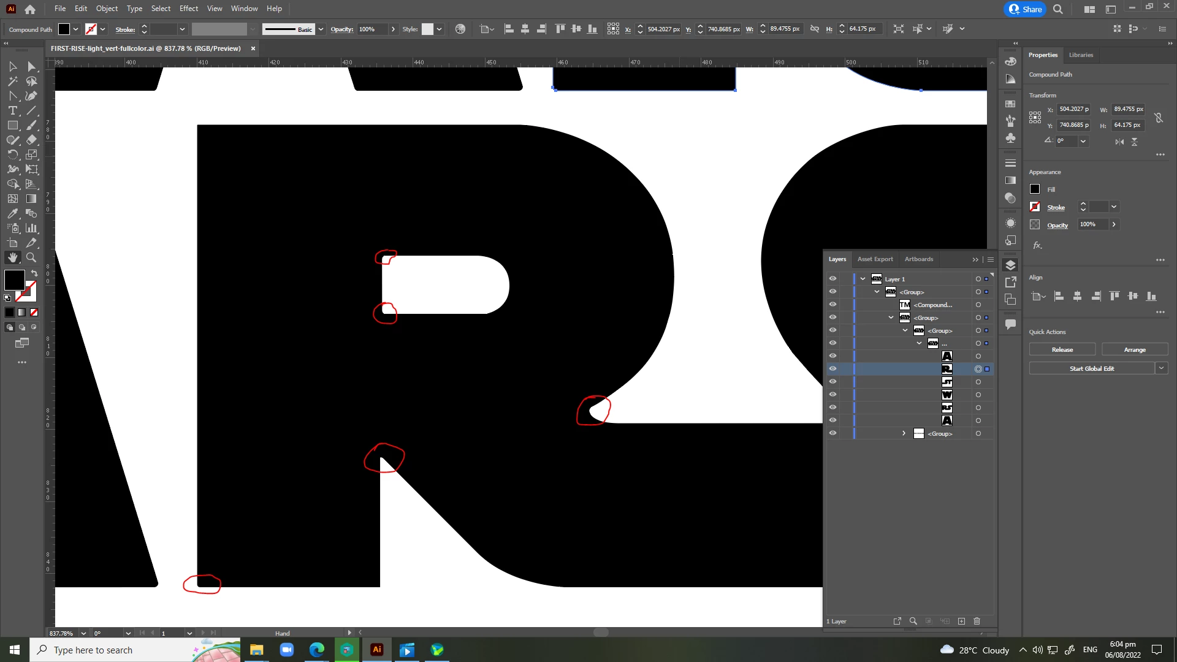The height and width of the screenshot is (662, 1177).
Task: Select the Rectangle tool
Action: tap(12, 125)
